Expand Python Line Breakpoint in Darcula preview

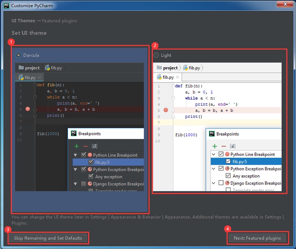point(76,155)
